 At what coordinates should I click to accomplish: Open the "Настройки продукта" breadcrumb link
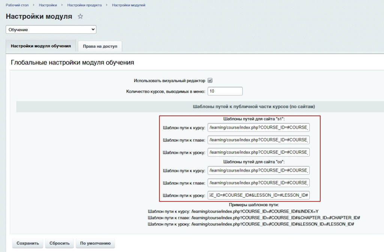pyautogui.click(x=85, y=5)
